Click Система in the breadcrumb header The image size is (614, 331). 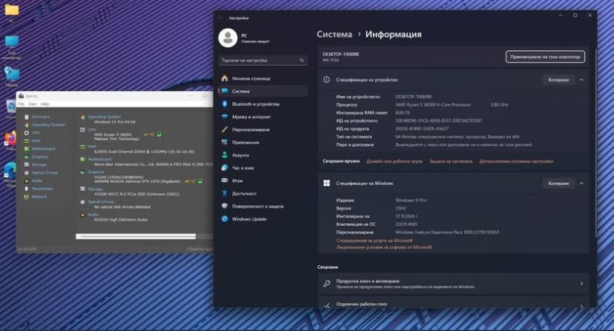(x=334, y=34)
